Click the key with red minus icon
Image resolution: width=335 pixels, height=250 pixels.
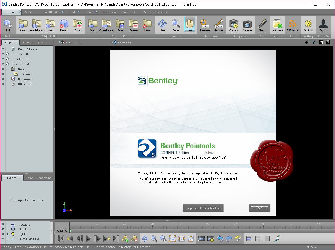pos(134,238)
